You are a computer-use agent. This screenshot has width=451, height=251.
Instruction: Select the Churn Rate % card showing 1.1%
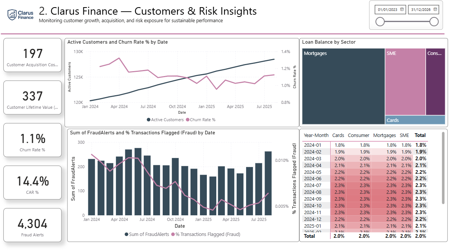click(32, 140)
